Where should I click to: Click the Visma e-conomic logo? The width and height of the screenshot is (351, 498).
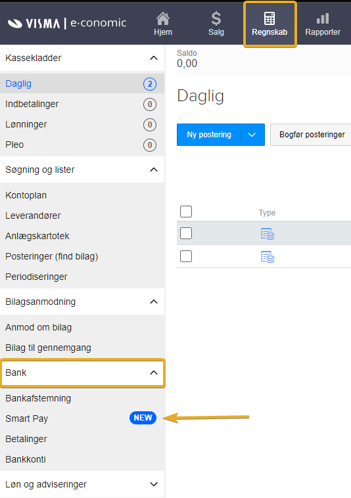[66, 23]
